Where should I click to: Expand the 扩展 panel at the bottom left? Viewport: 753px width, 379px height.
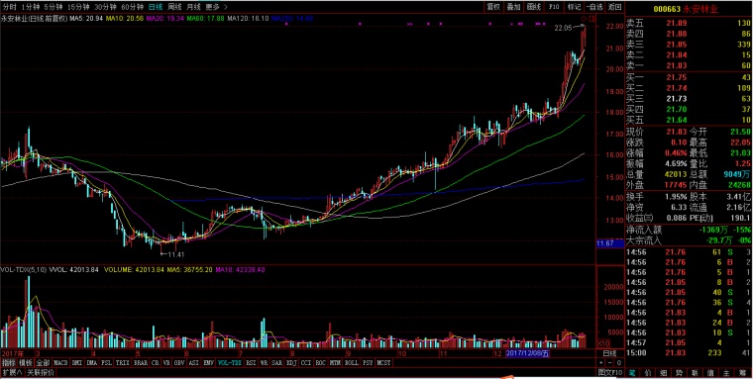[12, 372]
